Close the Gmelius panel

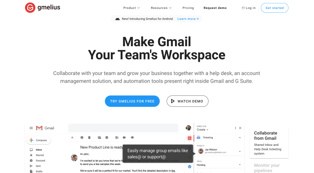pyautogui.click(x=240, y=128)
